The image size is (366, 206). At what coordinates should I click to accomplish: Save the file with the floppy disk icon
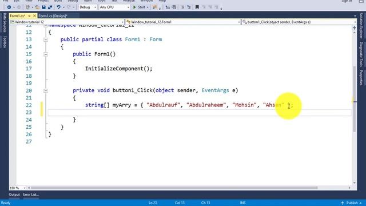click(43, 7)
